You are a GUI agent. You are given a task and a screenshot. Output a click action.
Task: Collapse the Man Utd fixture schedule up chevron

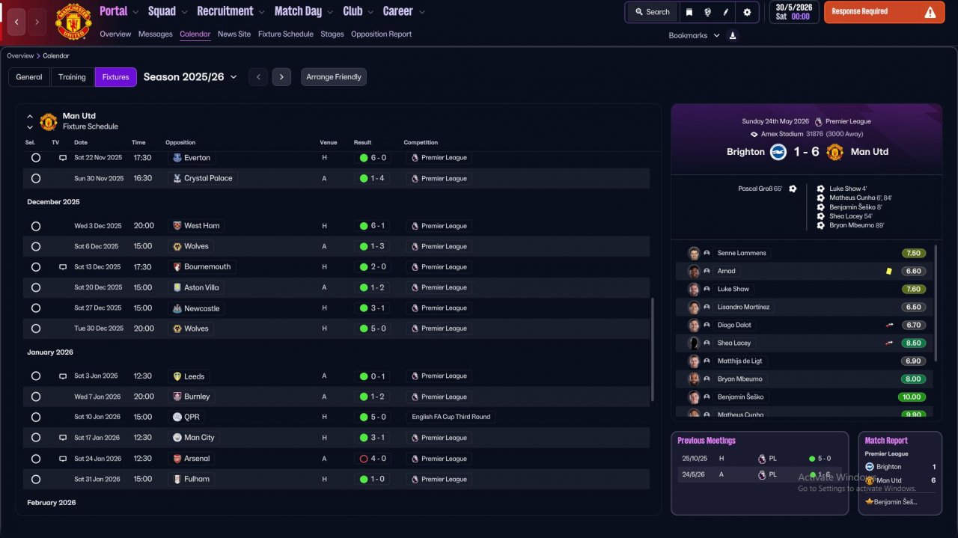pos(30,117)
